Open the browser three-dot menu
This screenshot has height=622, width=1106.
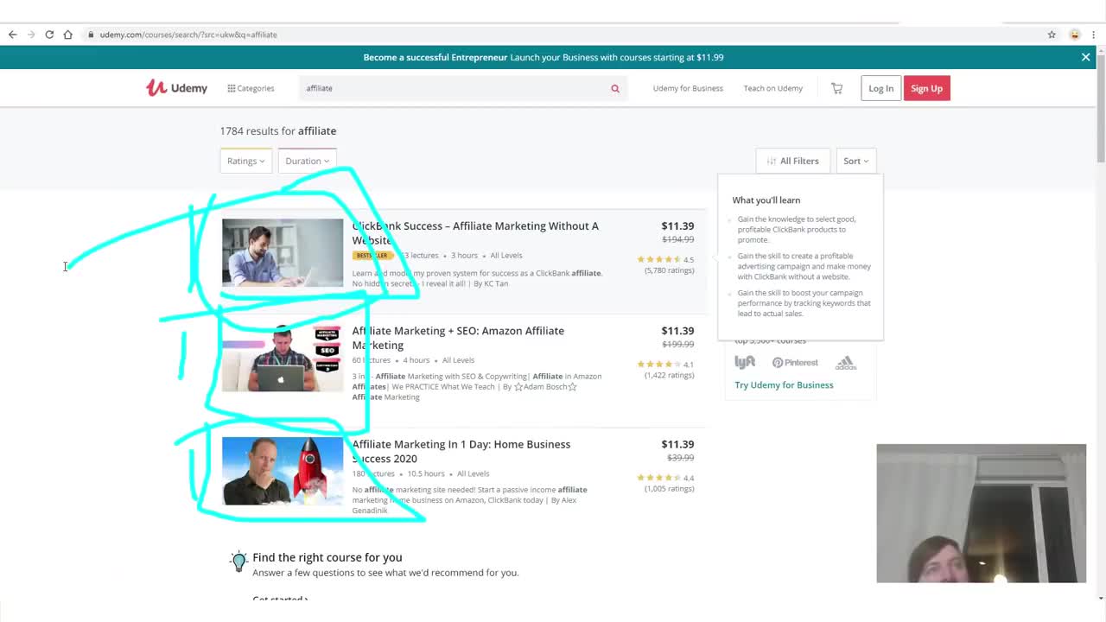[x=1094, y=35]
